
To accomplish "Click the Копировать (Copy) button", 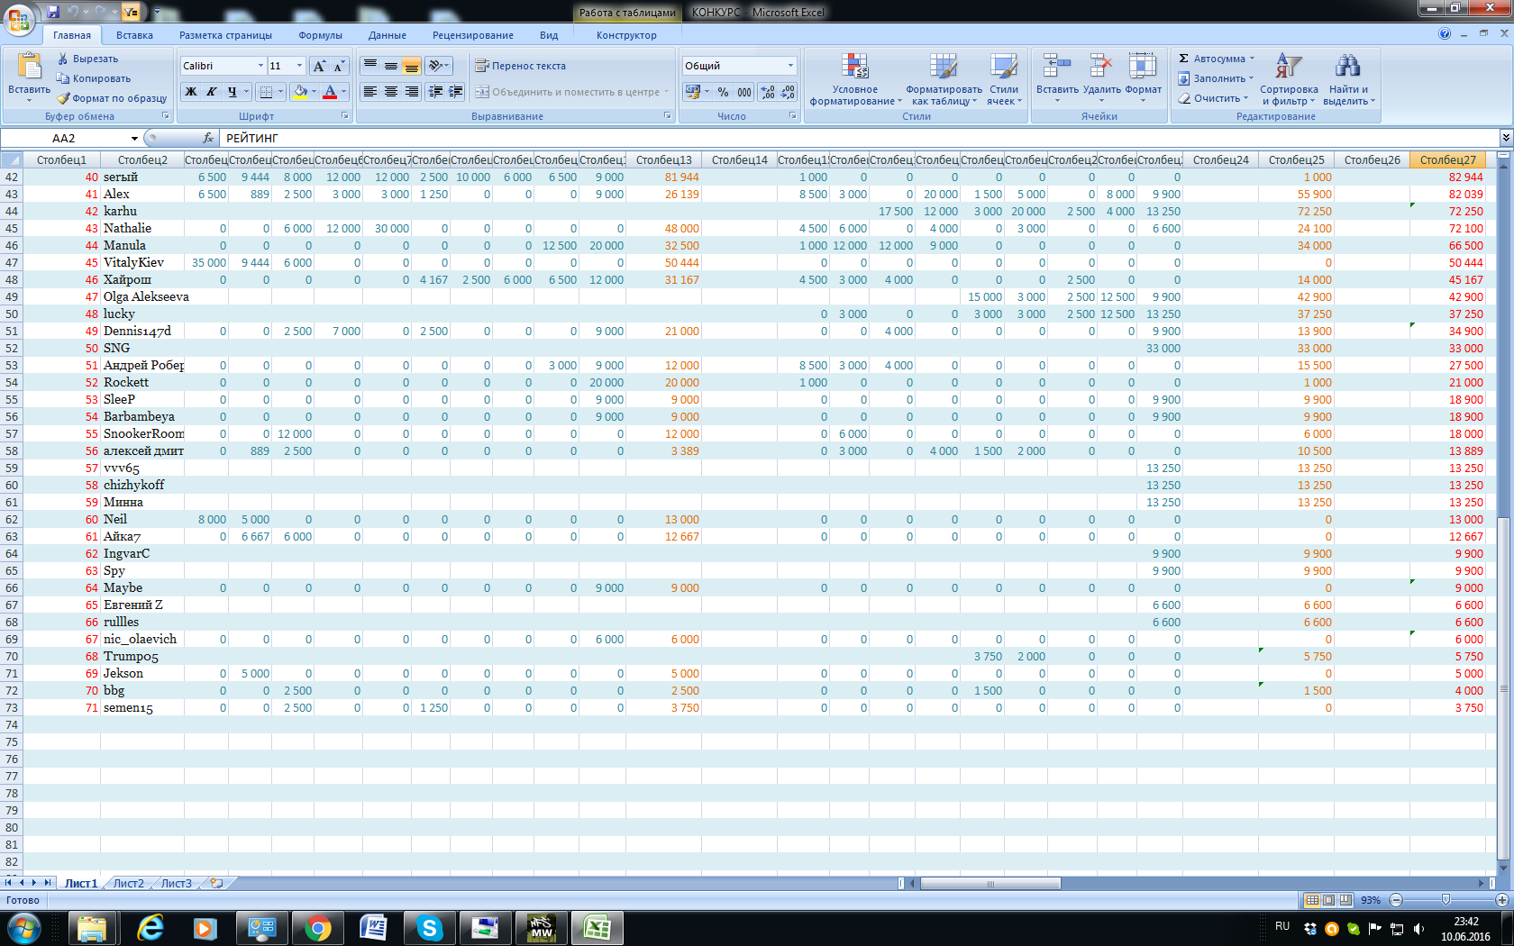I will (x=94, y=78).
